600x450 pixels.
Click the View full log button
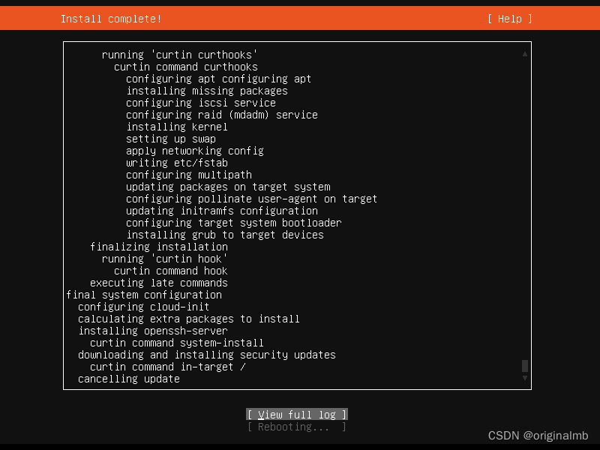[296, 414]
